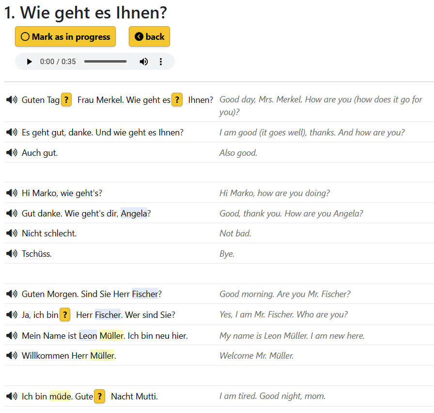Viewport: 434px width, 413px height.
Task: Click speaker icon beside 'Ich bin müde'
Action: click(x=12, y=396)
